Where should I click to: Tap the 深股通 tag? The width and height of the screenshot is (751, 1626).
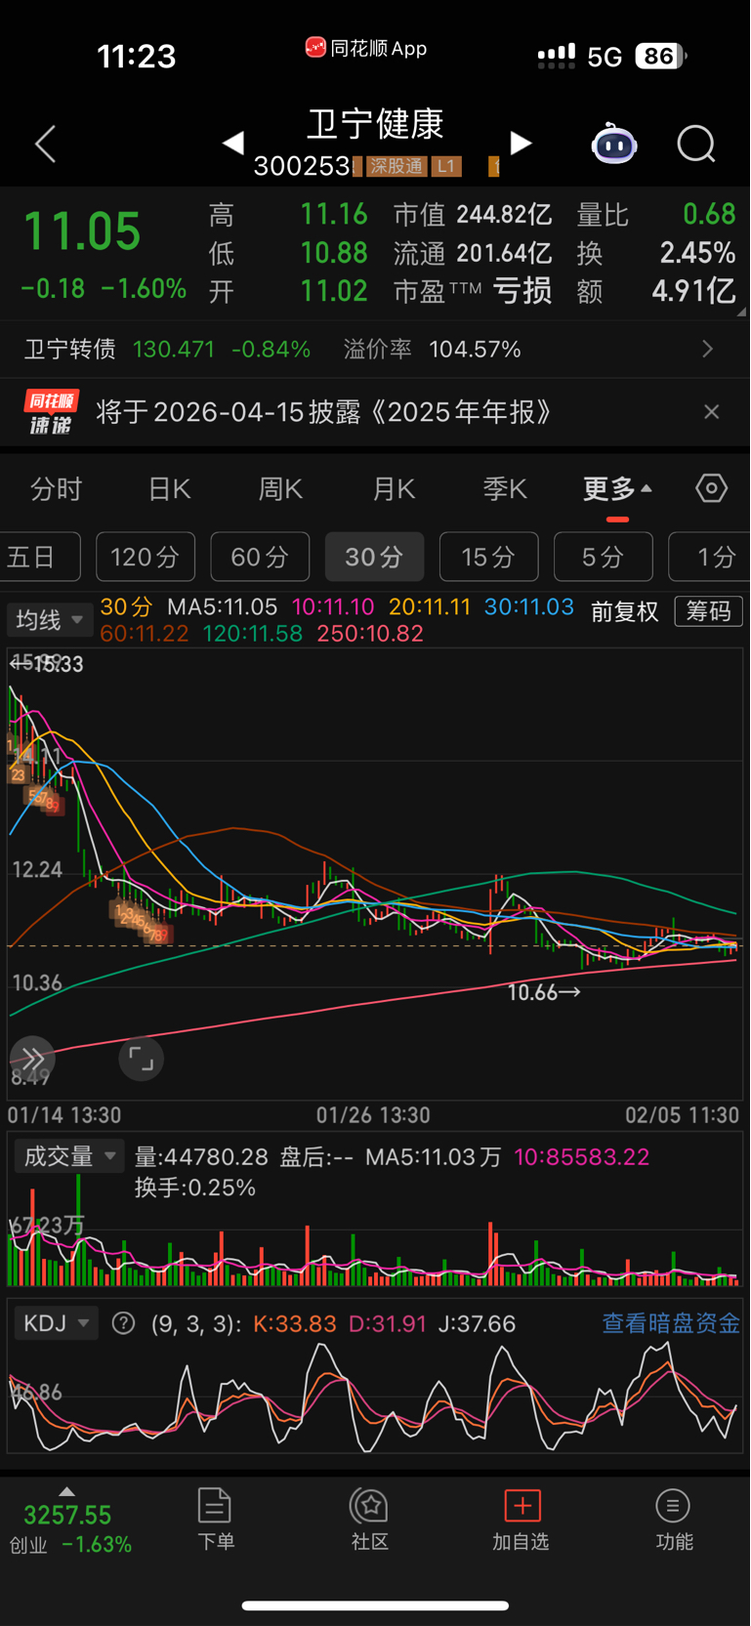tap(396, 166)
